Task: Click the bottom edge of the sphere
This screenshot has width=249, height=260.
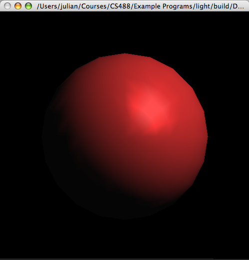Action: tap(125, 218)
